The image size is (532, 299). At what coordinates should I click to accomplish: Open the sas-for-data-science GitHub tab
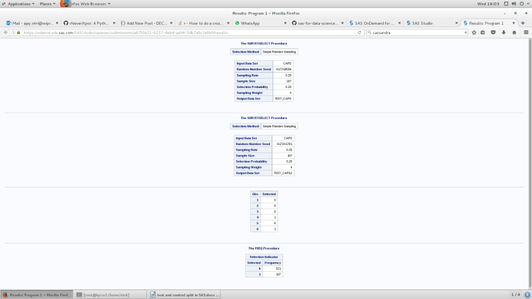[x=315, y=23]
